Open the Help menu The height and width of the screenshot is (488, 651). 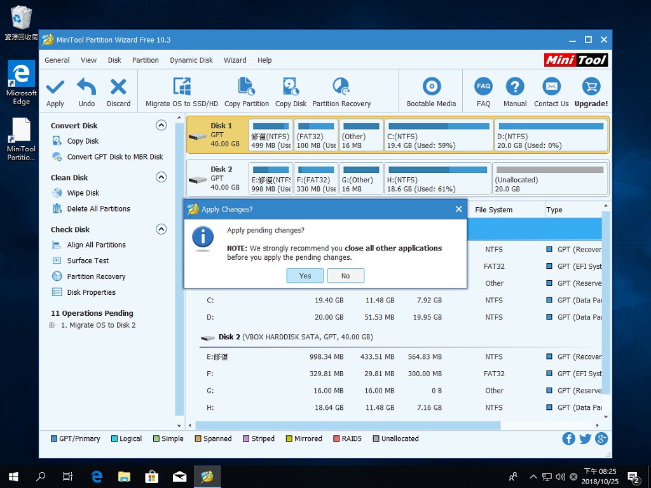pyautogui.click(x=264, y=60)
